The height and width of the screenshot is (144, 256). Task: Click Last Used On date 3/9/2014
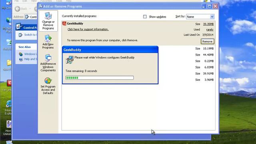tap(208, 35)
